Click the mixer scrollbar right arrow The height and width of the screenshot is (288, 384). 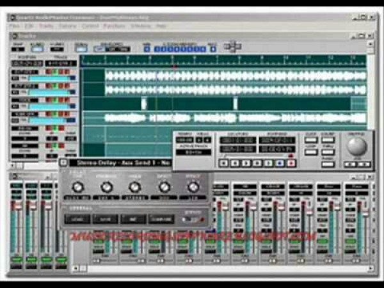(371, 268)
